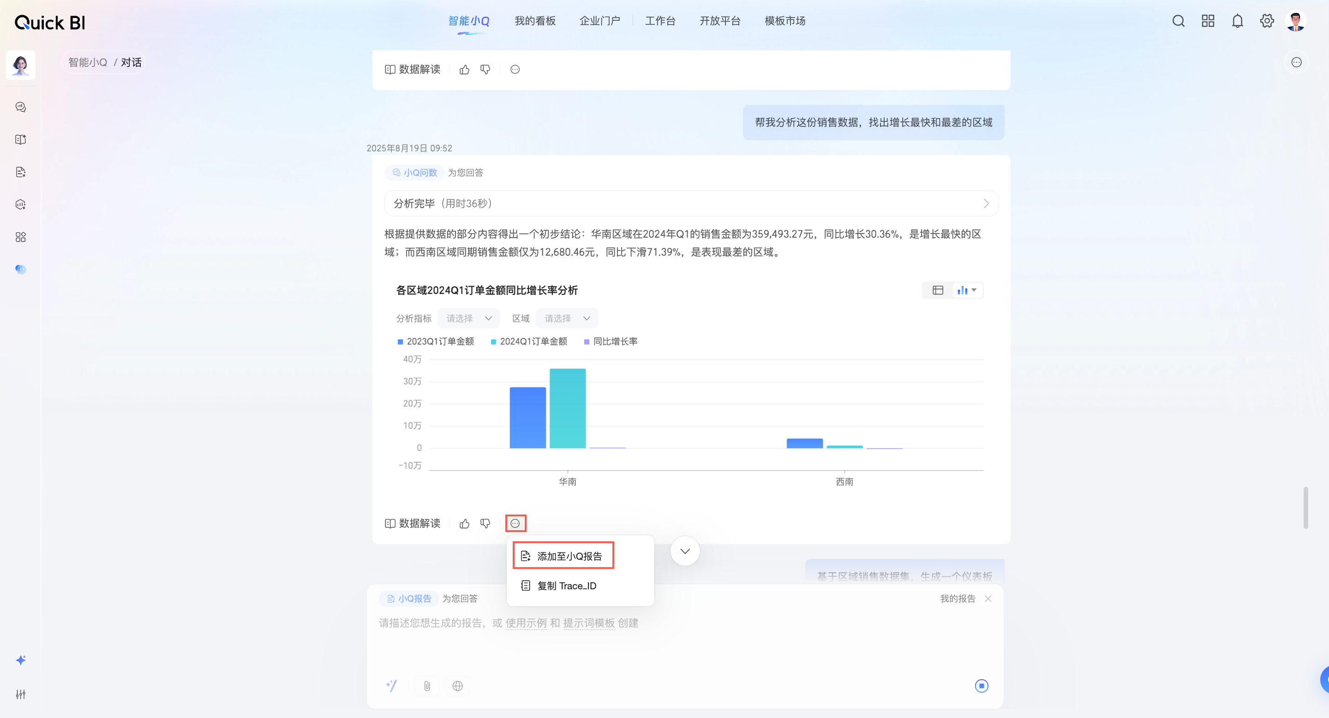Image resolution: width=1329 pixels, height=718 pixels.
Task: Switch to the 开放平台 tab
Action: [720, 21]
